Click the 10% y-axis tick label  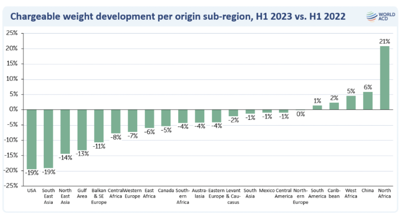(x=12, y=79)
